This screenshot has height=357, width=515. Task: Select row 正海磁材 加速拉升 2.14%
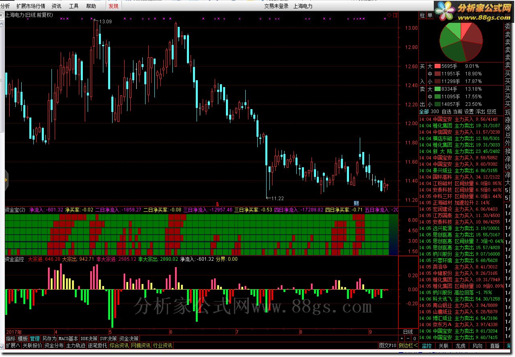pos(461,203)
